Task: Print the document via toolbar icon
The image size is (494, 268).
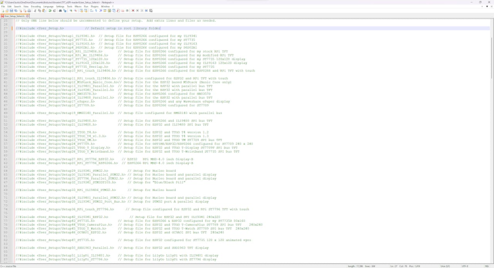Action: coord(29,11)
